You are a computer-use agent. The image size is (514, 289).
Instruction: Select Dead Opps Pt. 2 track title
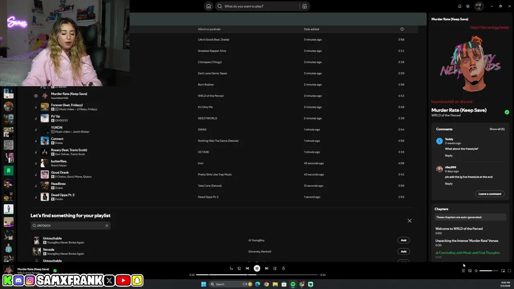pyautogui.click(x=63, y=195)
